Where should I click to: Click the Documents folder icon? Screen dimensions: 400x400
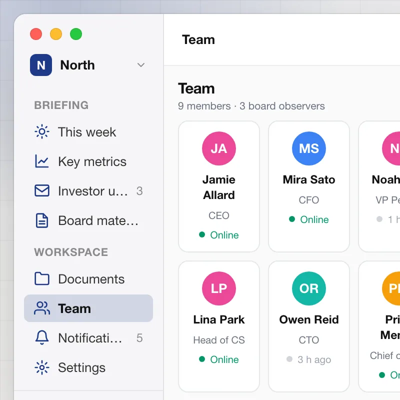point(42,278)
